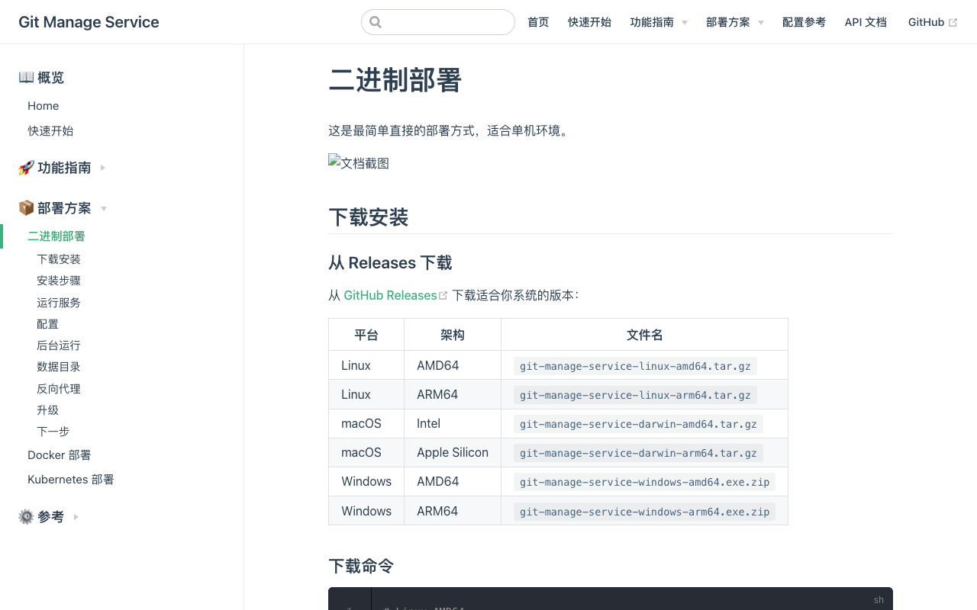Open Docker 部署 in the sidebar
The image size is (977, 610).
tap(59, 454)
